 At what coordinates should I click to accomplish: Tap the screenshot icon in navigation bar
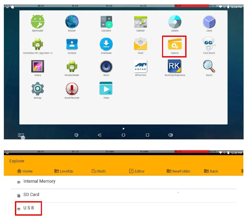[21, 135]
